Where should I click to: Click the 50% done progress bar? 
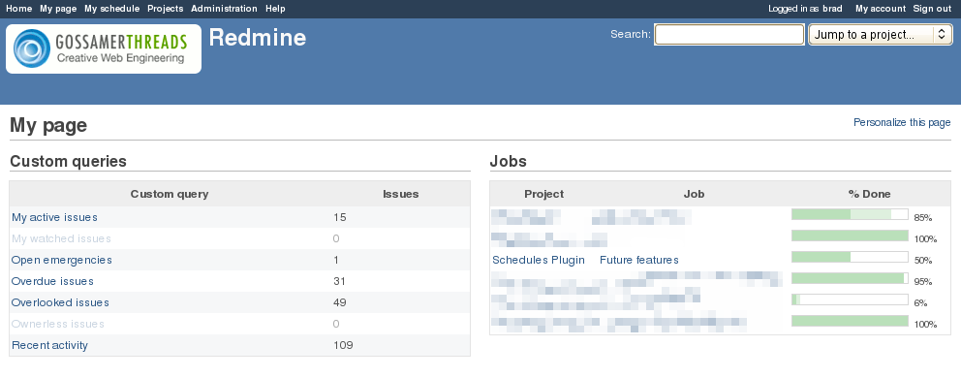[x=850, y=257]
